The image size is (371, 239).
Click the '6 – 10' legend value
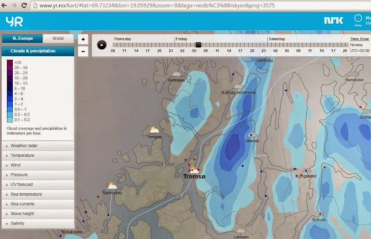click(20, 89)
